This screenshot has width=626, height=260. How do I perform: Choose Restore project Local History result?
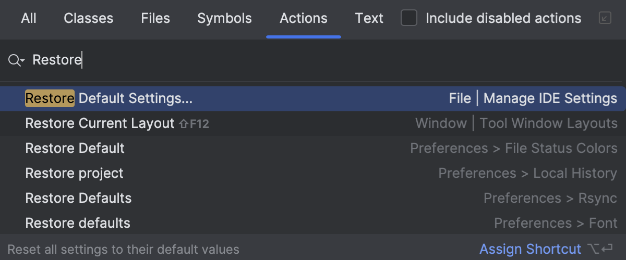(74, 173)
